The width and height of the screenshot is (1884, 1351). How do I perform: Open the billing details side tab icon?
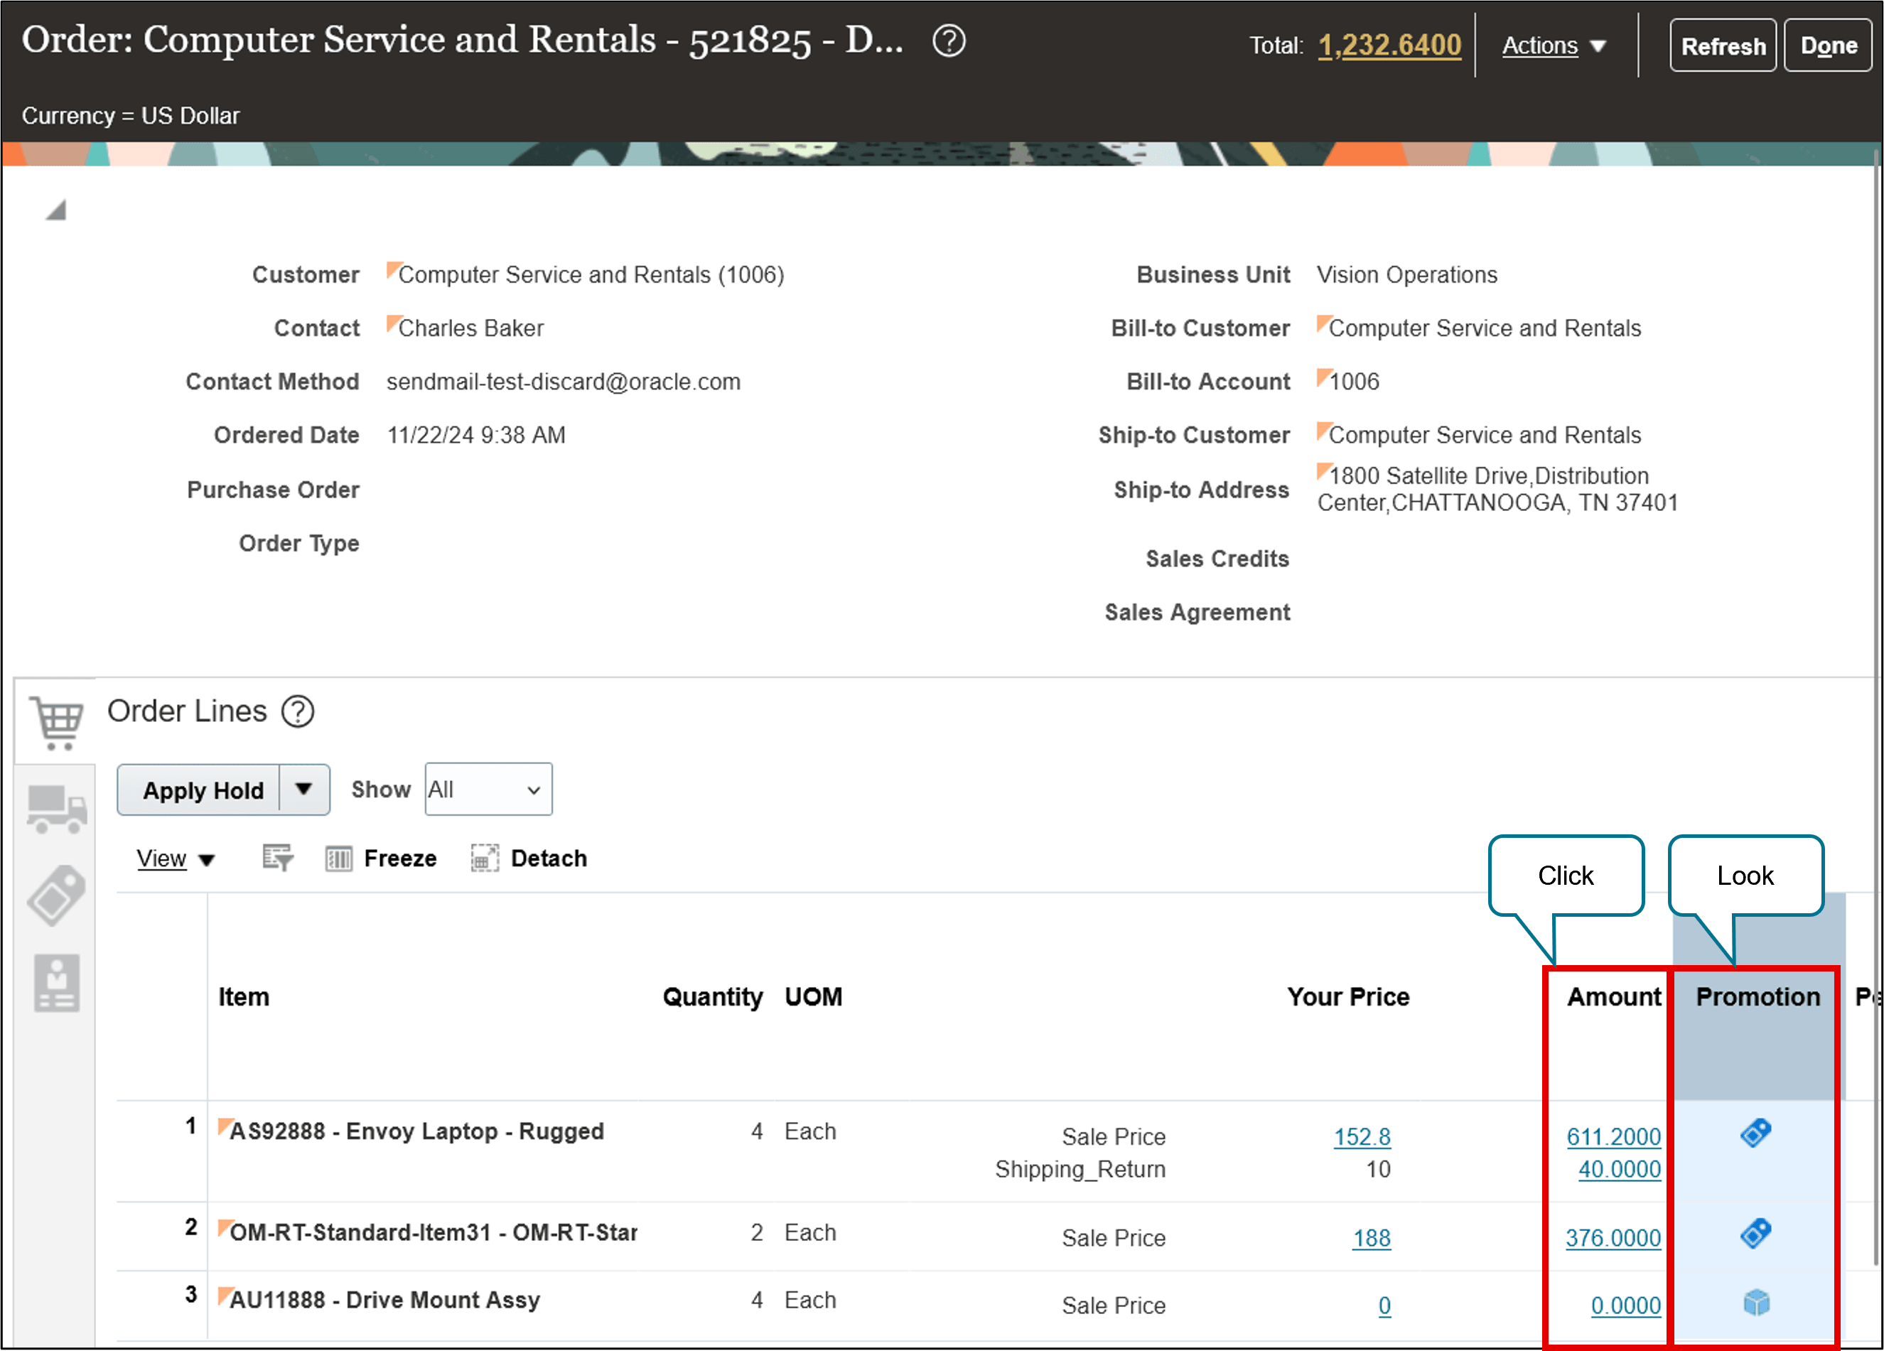point(56,983)
